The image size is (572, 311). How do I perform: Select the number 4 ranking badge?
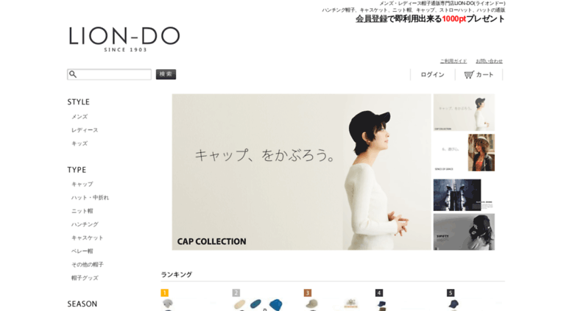pyautogui.click(x=379, y=293)
